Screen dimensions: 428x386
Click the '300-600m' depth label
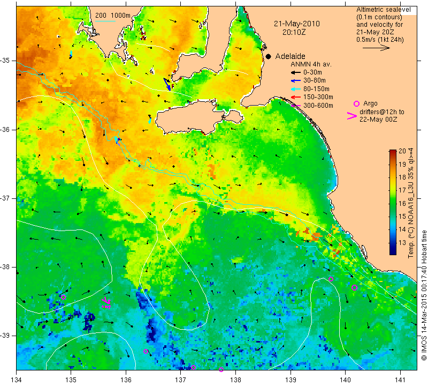318,106
